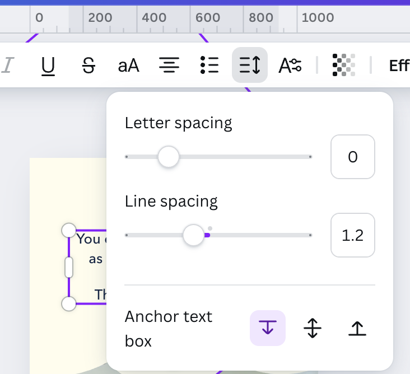Screen dimensions: 410x374
Task: Toggle uppercase aA formatting
Action: tap(129, 66)
